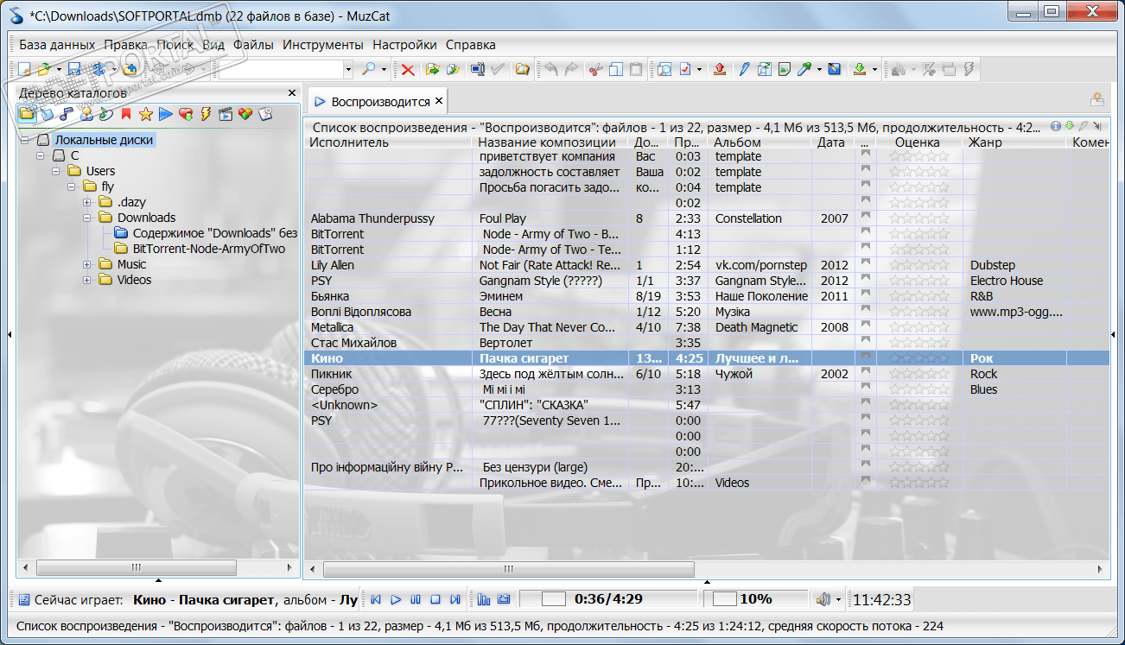Viewport: 1125px width, 645px height.
Task: Select the blue play-arrow playlists view icon
Action: click(x=166, y=113)
